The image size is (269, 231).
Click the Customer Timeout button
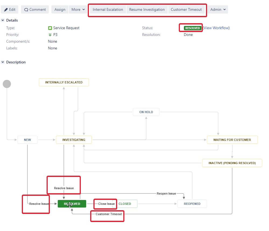pos(186,10)
